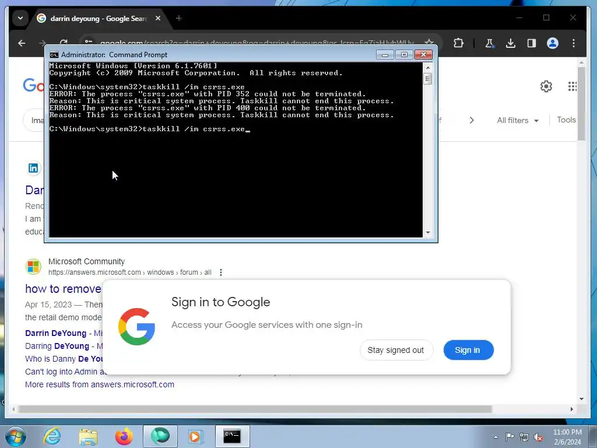Open Windows Start menu
Screen dimensions: 597x448
(16, 436)
